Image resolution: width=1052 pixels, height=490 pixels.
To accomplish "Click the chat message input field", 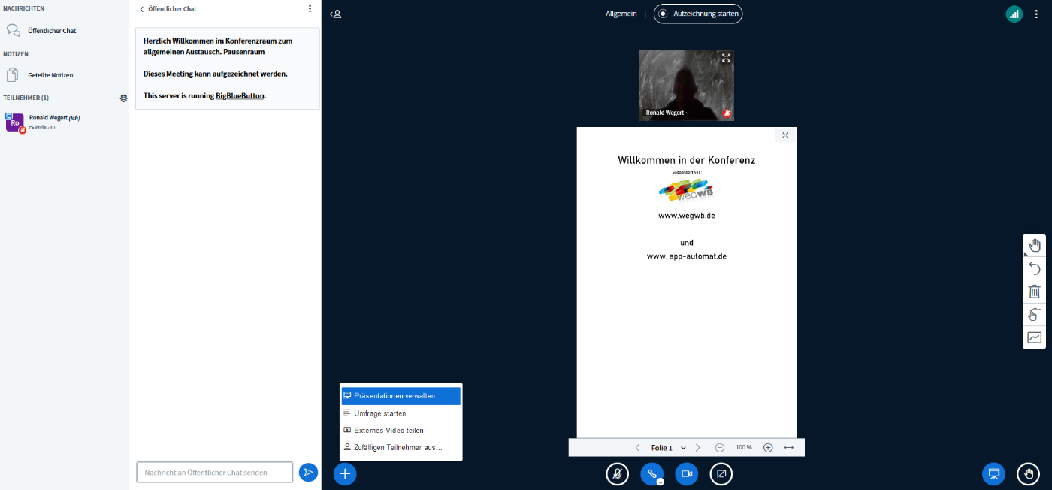I will coord(215,472).
